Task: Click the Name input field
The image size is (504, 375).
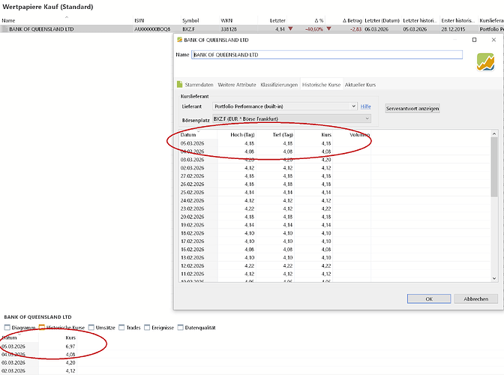Action: pos(327,55)
